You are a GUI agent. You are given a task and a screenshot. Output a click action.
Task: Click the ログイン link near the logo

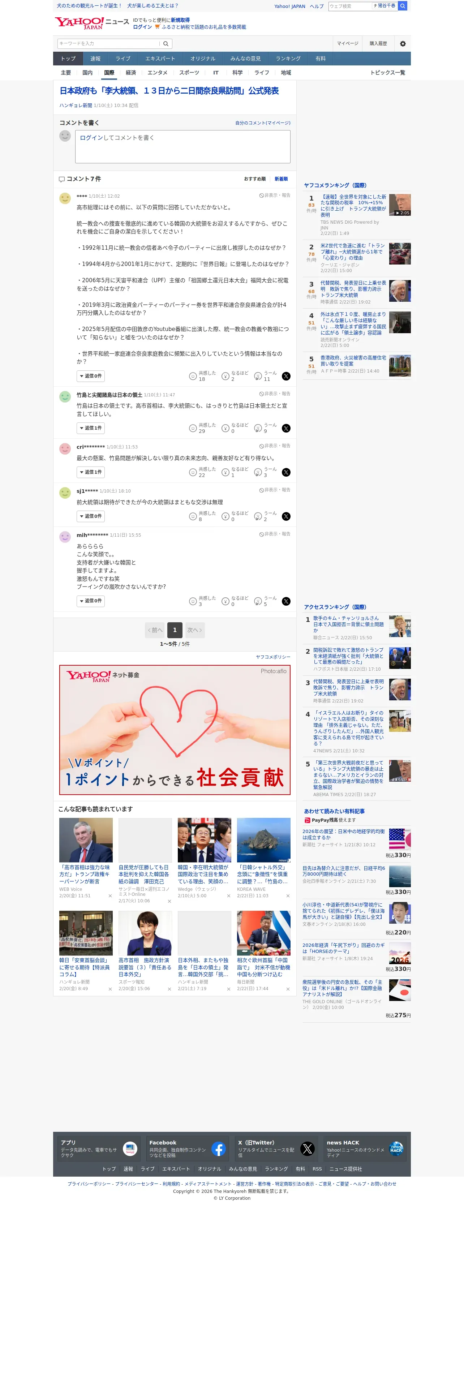[x=143, y=27]
